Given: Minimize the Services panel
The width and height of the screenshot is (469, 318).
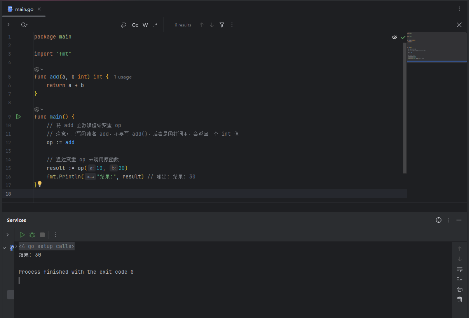Looking at the screenshot, I should (x=459, y=220).
